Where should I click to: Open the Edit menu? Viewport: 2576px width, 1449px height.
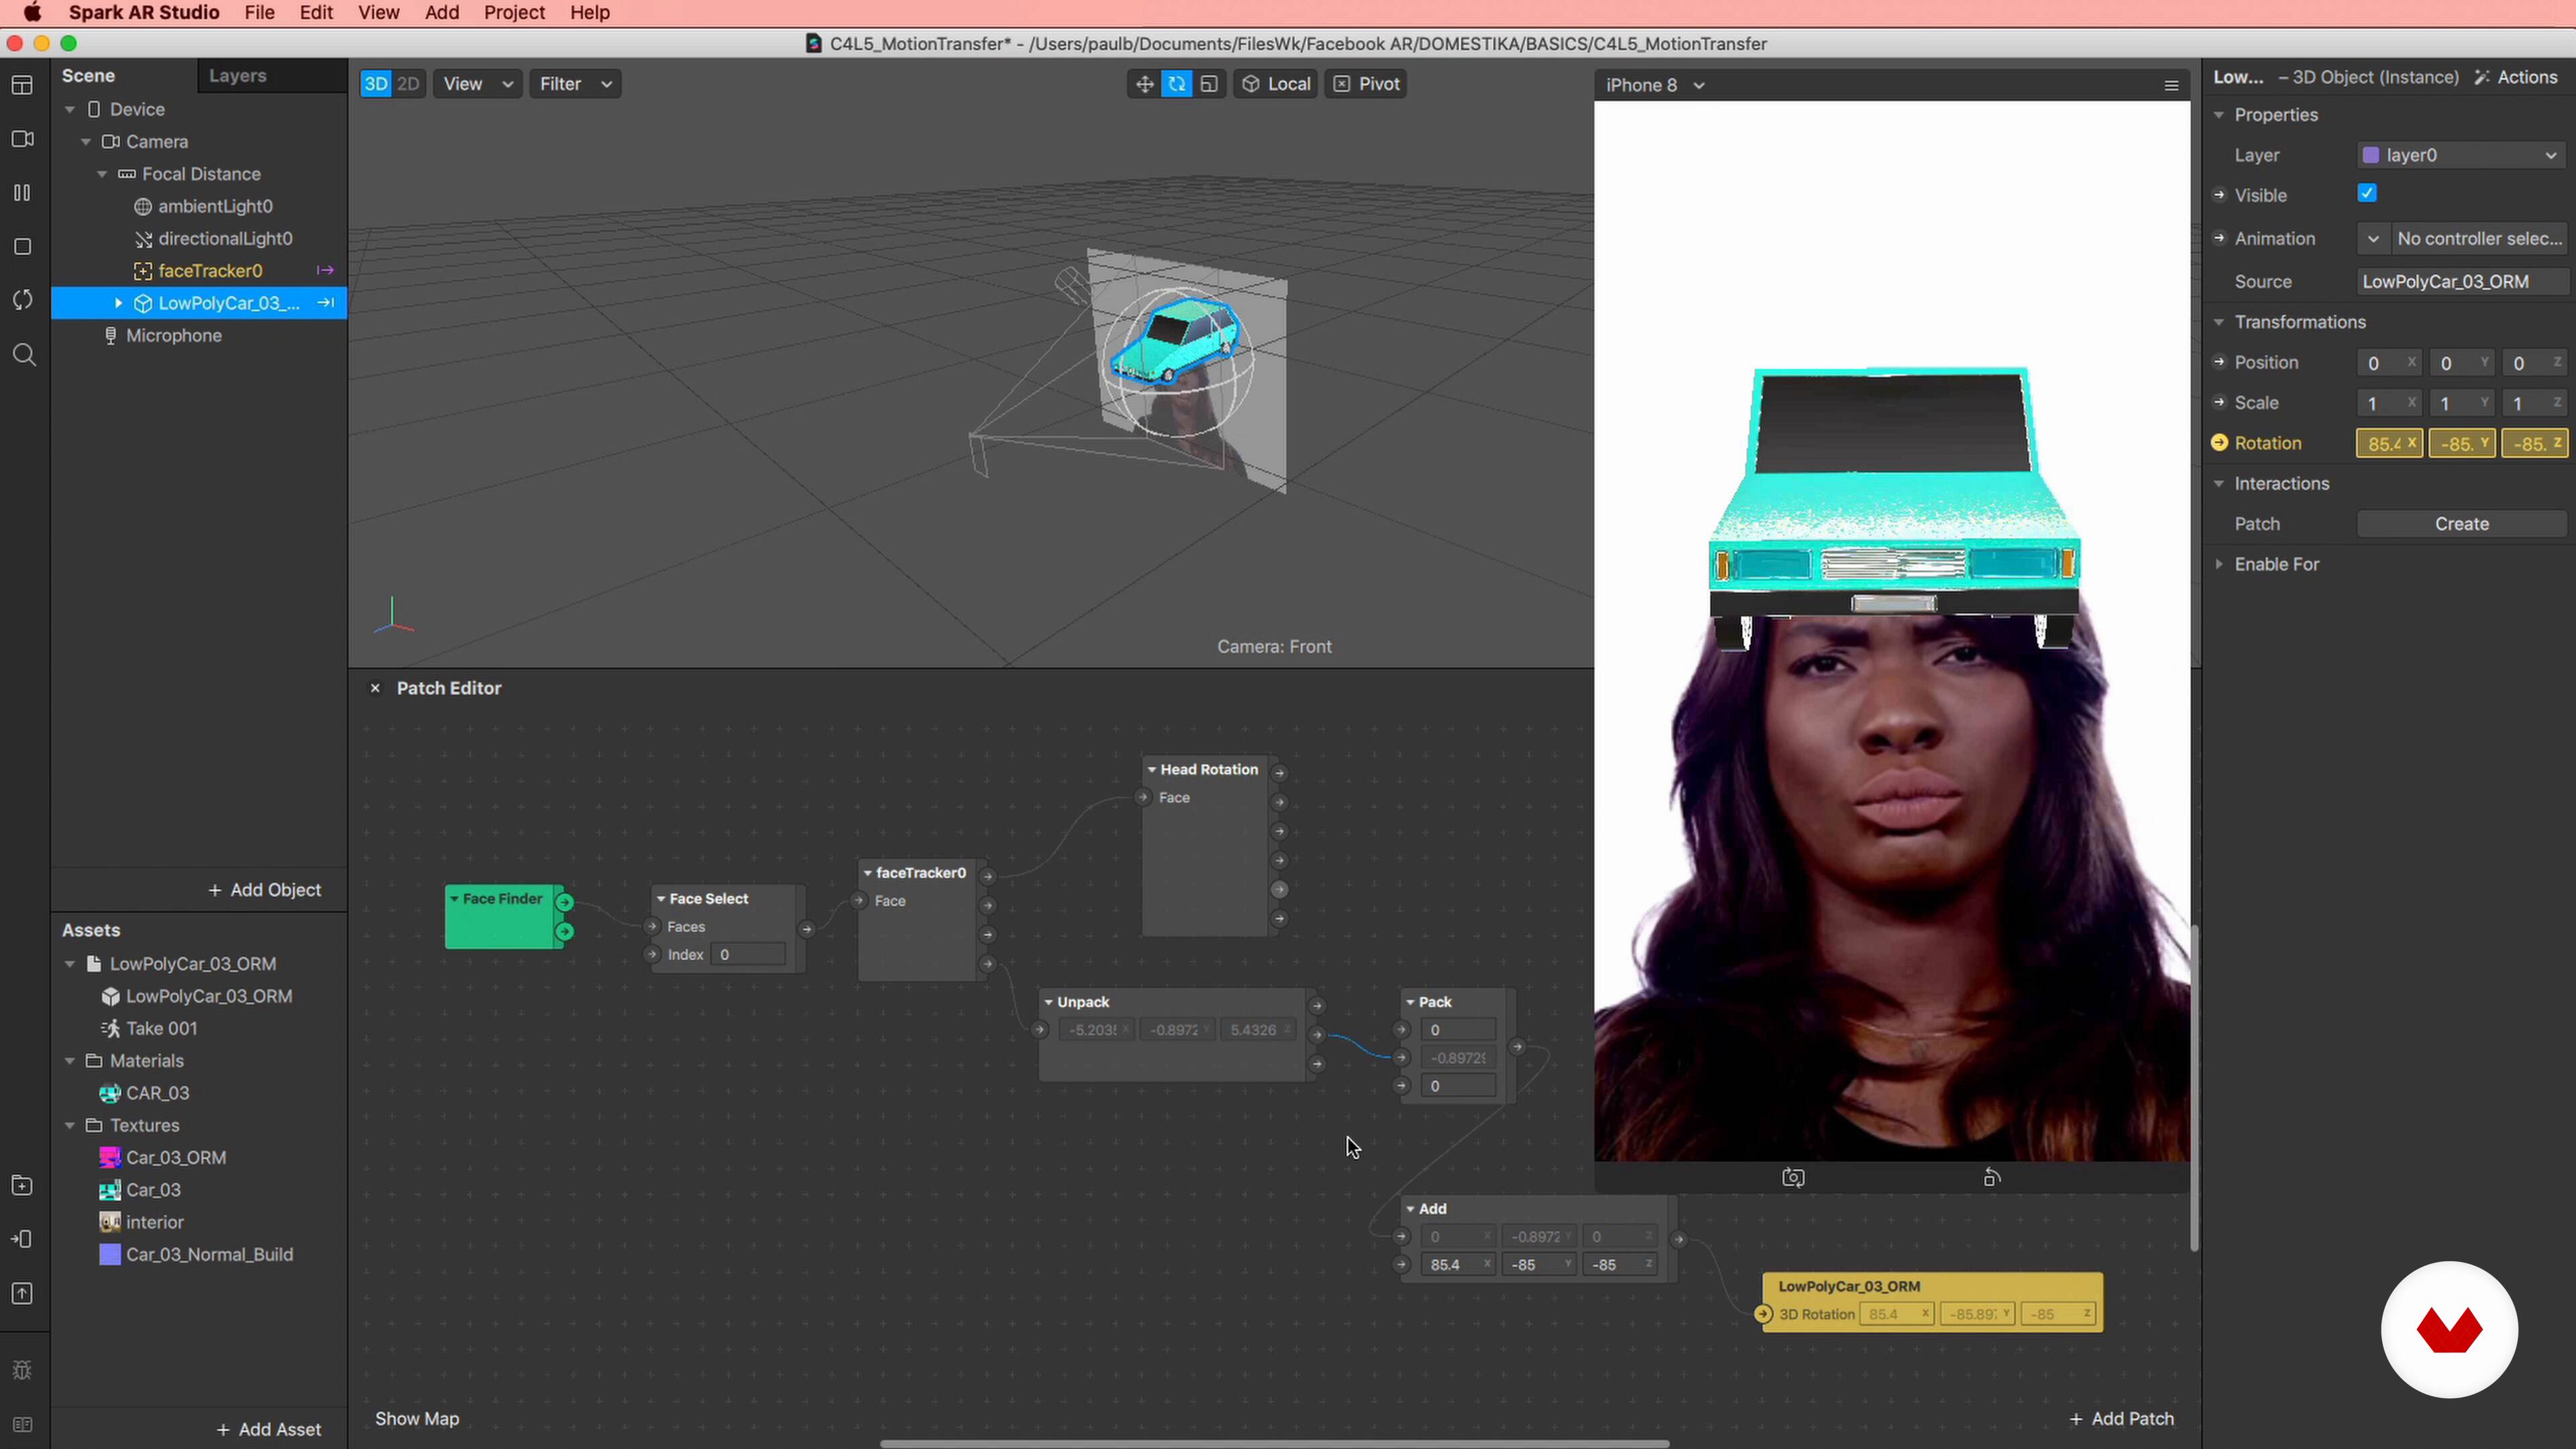click(316, 13)
